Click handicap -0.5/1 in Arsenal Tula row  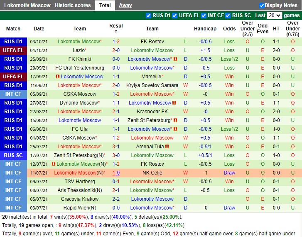[x=205, y=147]
